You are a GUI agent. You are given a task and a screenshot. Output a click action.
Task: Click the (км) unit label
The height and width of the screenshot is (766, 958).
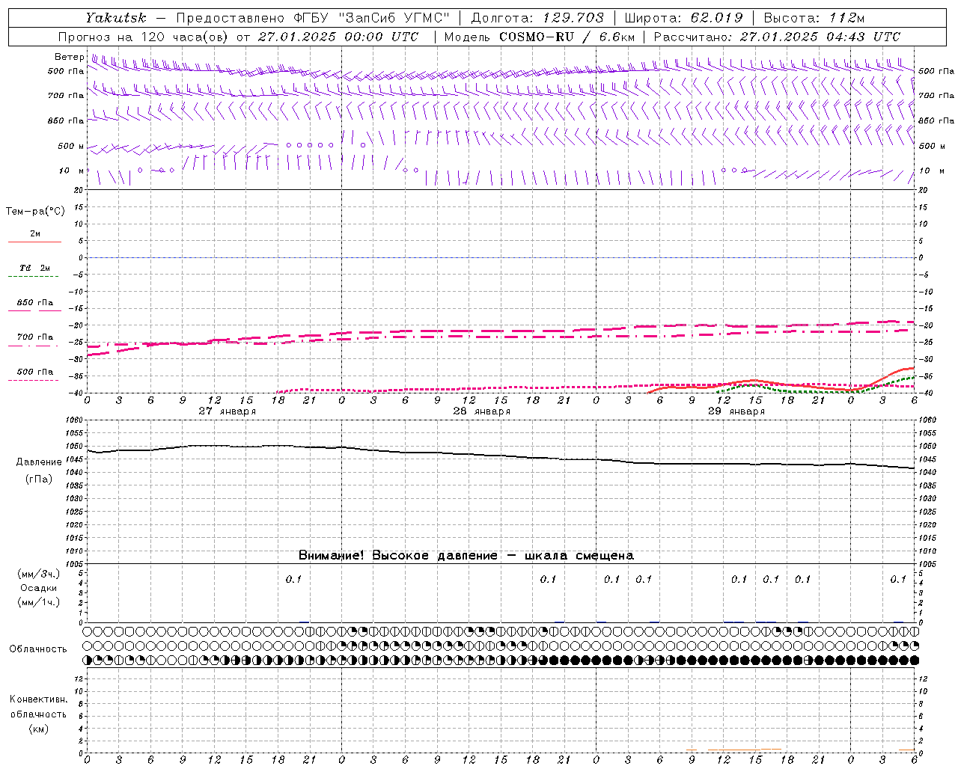[38, 728]
